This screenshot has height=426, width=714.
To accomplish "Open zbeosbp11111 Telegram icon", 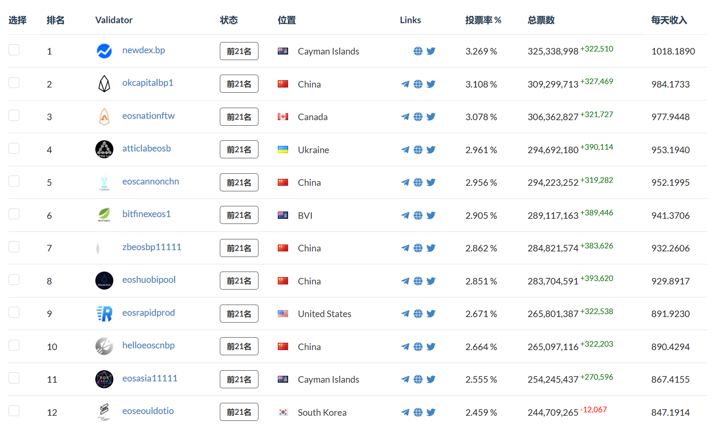I will tap(405, 248).
